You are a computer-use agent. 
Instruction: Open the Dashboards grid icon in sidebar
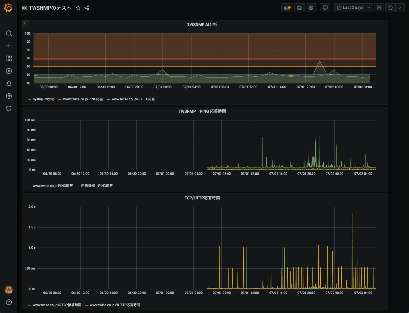[x=9, y=59]
